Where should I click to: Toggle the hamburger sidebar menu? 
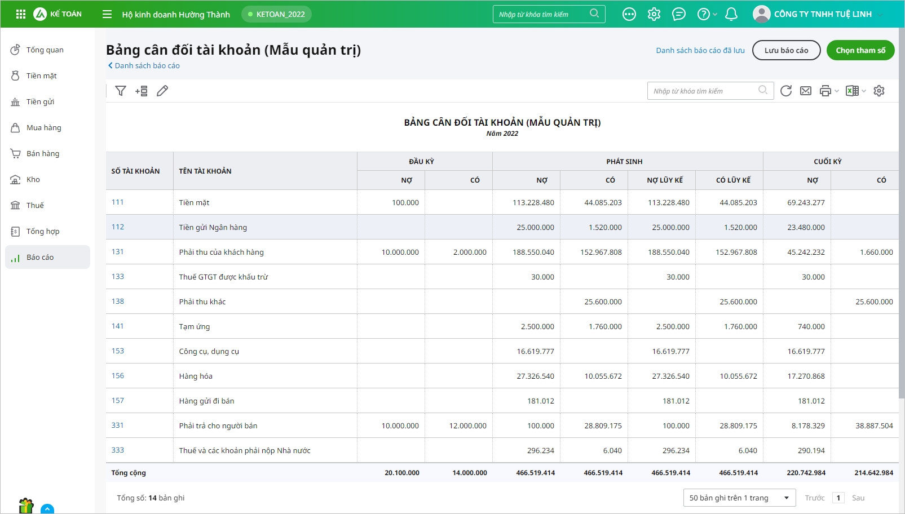point(107,14)
